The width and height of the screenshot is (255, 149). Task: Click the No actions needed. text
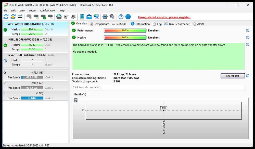85,52
